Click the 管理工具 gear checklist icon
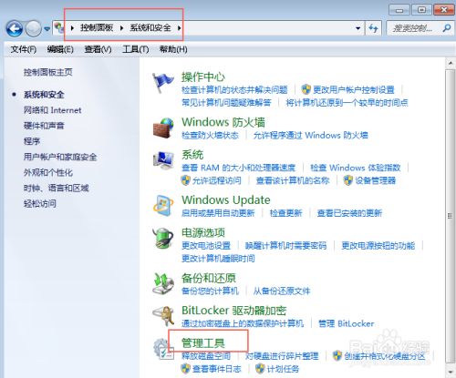Image resolution: width=456 pixels, height=378 pixels. [x=163, y=349]
